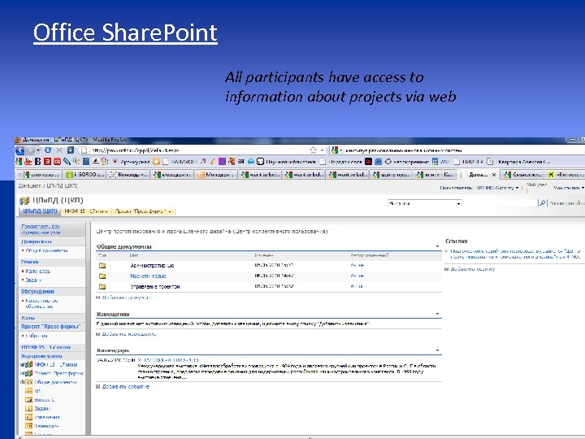This screenshot has width=585, height=439.
Task: Open the bold black B bookmark icon
Action: (x=37, y=162)
